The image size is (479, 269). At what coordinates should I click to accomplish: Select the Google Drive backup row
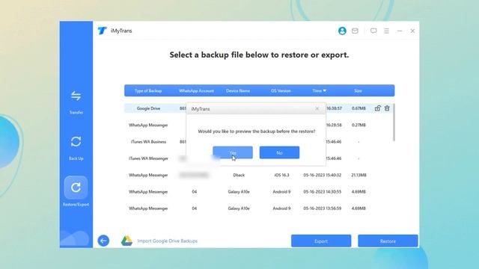[258, 108]
